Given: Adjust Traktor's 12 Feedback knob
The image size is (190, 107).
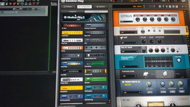Looking at the screenshot, I should [172, 84].
